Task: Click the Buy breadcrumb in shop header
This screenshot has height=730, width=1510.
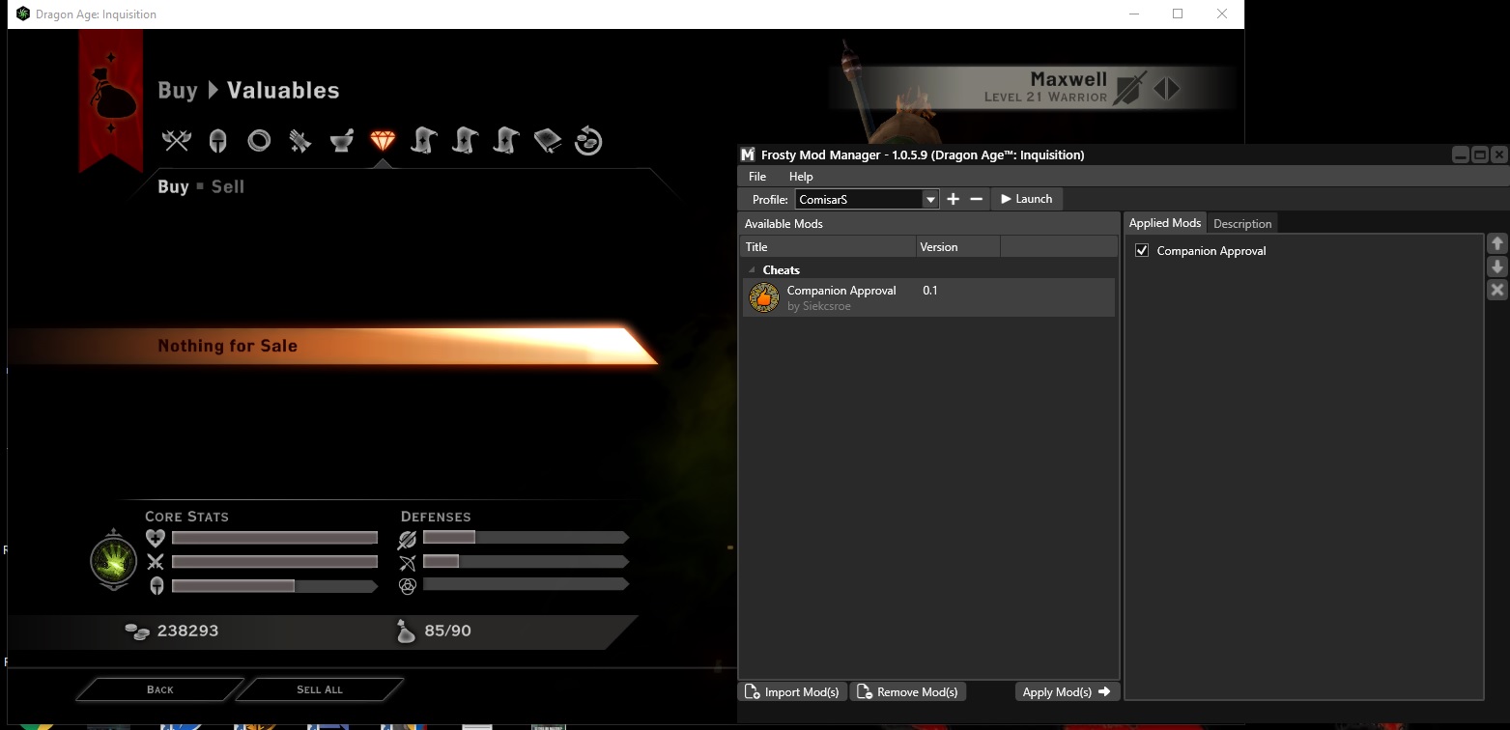Action: click(x=178, y=90)
